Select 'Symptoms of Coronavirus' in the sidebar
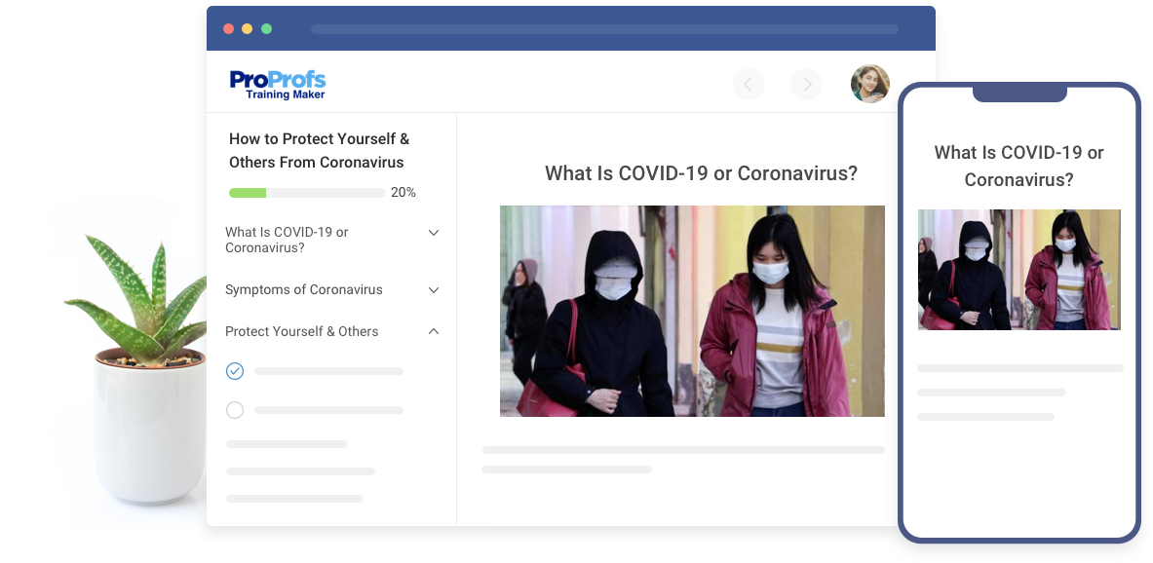This screenshot has height=563, width=1153. tap(303, 290)
